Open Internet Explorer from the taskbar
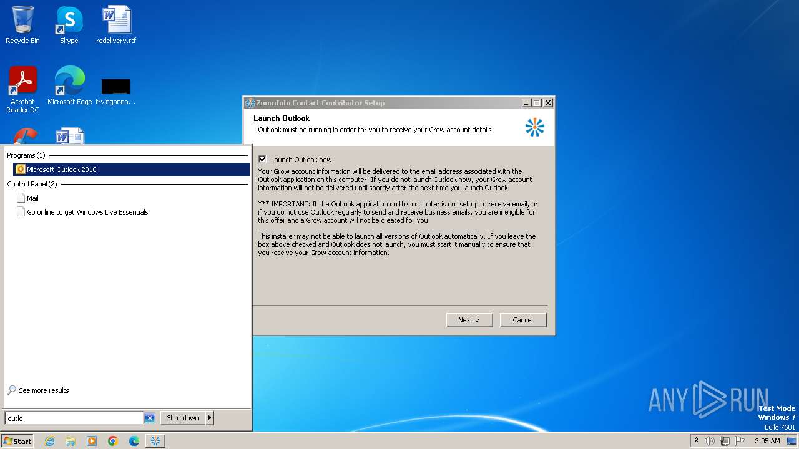This screenshot has height=449, width=799. [49, 441]
